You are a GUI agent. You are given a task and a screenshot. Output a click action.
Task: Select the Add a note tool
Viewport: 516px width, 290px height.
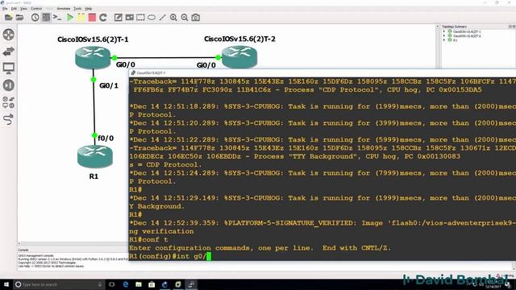(119, 18)
